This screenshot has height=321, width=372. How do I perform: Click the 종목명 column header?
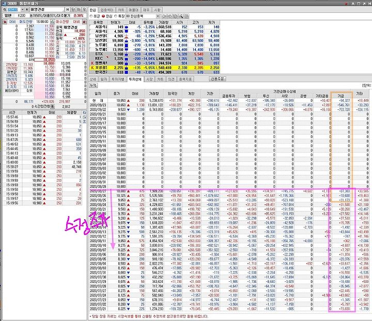click(98, 22)
